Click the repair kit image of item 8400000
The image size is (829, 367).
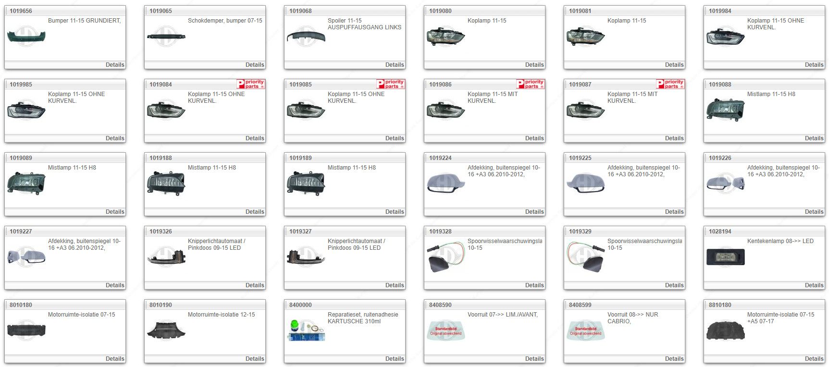[306, 330]
